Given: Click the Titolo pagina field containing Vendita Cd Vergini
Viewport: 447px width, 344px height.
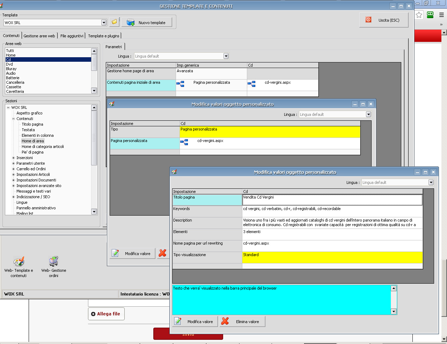Looking at the screenshot, I should [x=332, y=200].
